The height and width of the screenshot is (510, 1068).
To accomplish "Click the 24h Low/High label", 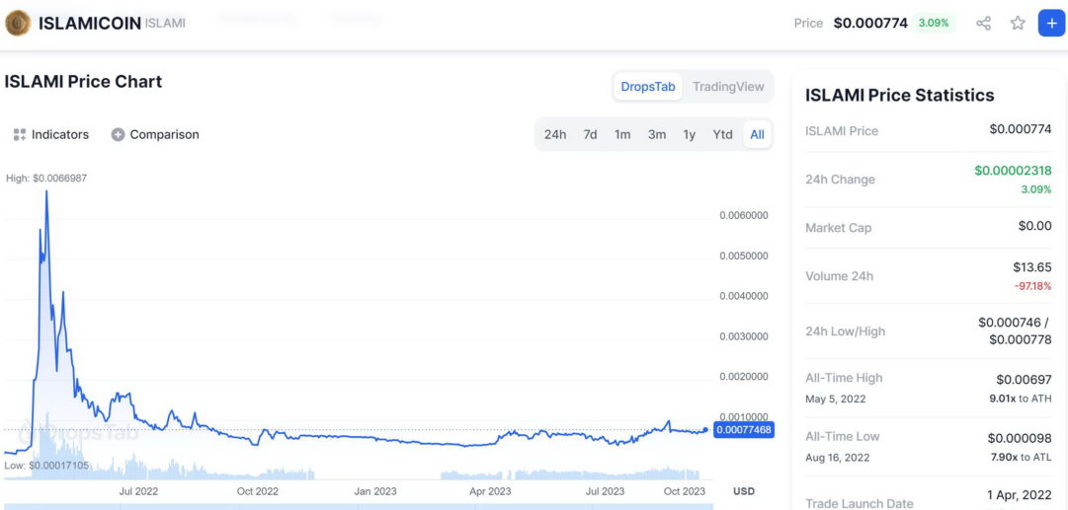I will click(846, 331).
